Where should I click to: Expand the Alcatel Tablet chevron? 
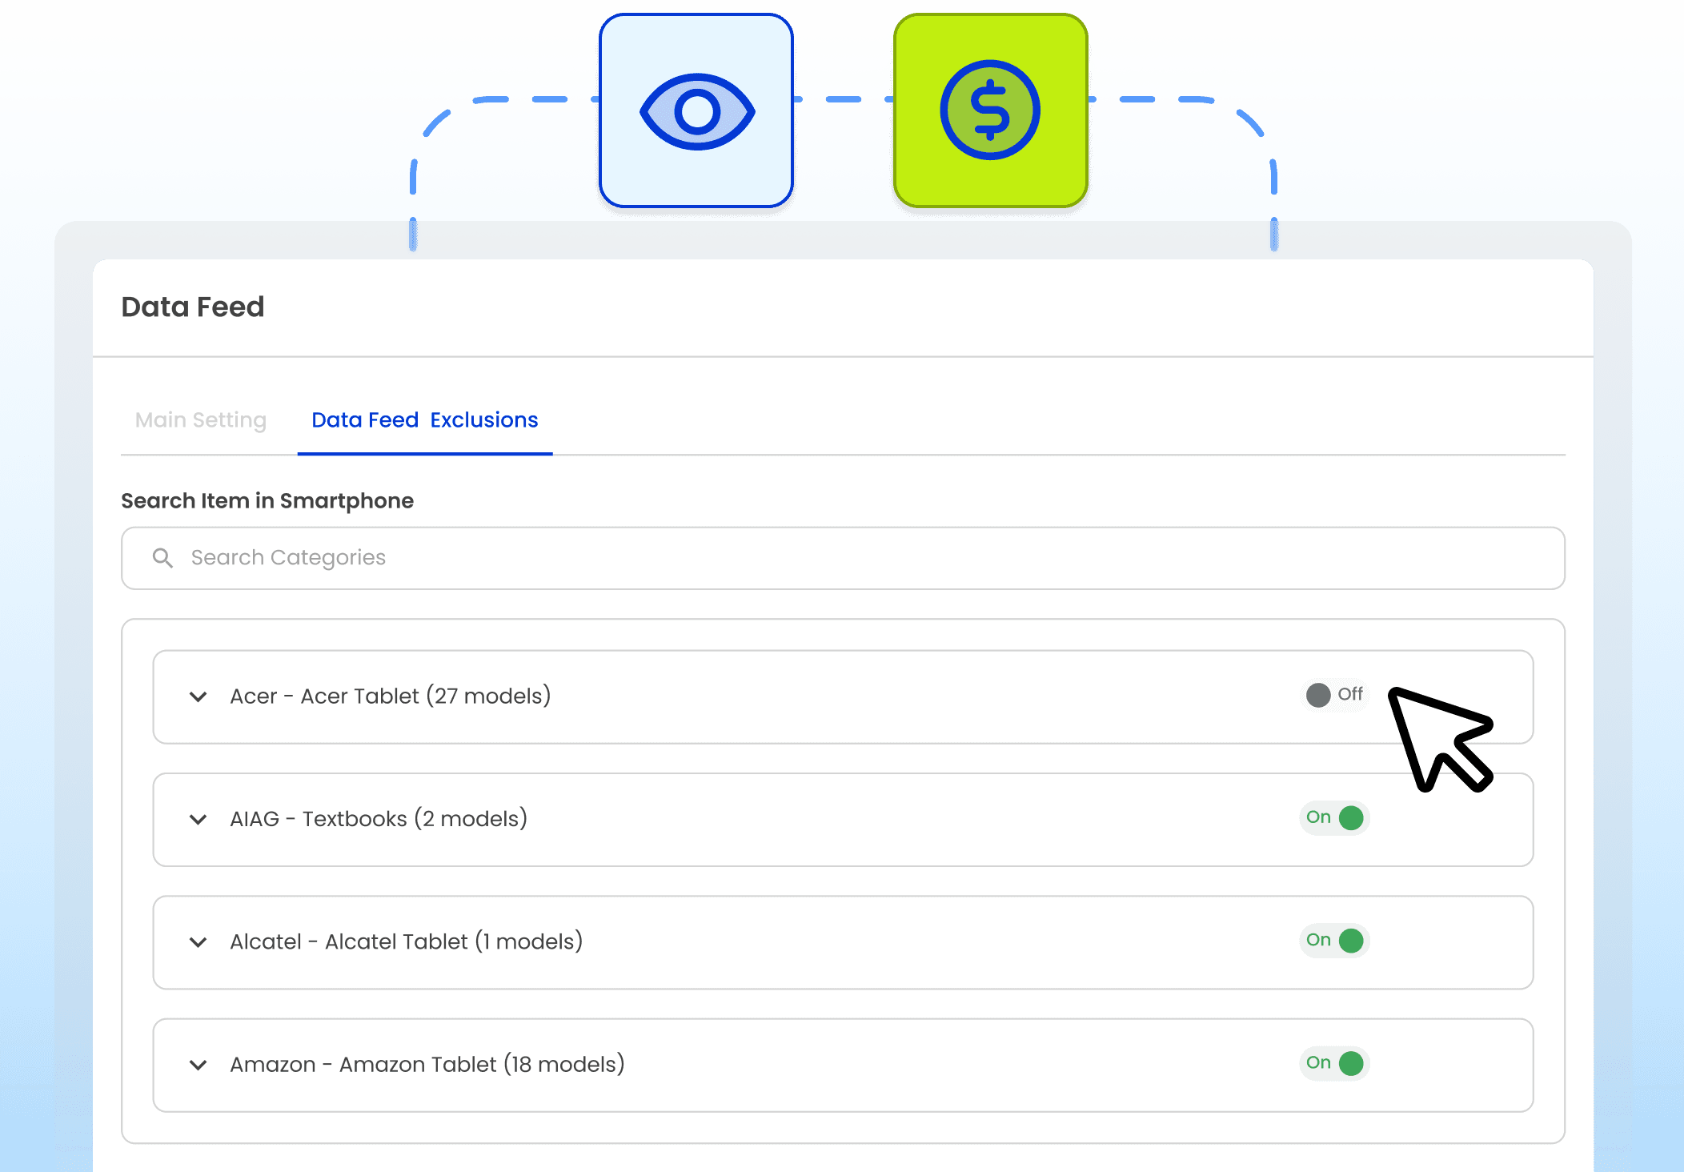click(198, 942)
